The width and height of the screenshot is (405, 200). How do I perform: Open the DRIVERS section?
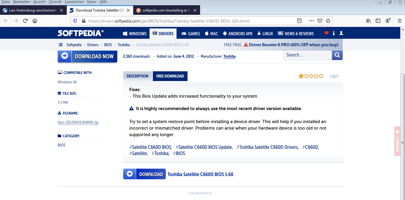(x=163, y=34)
